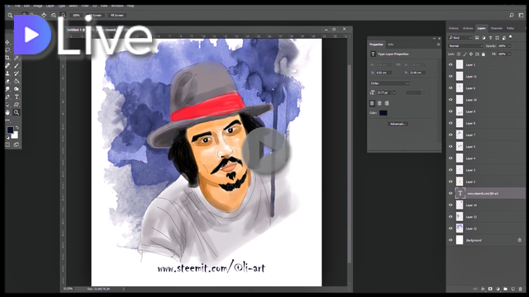Open the Opacity slider dropdown arrow
529x297 pixels.
(509, 46)
